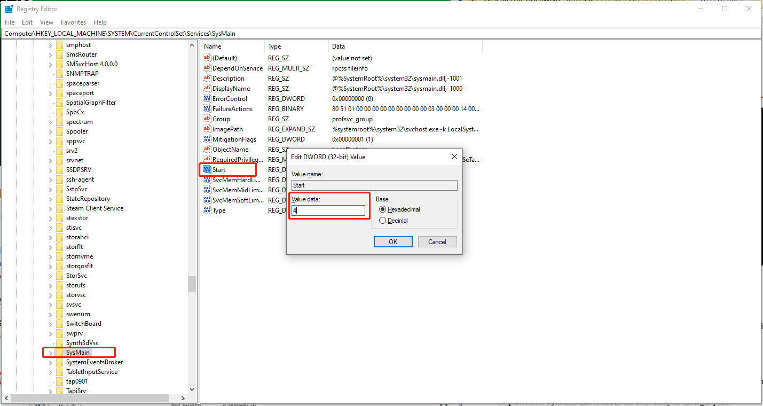Open the View menu

click(47, 22)
